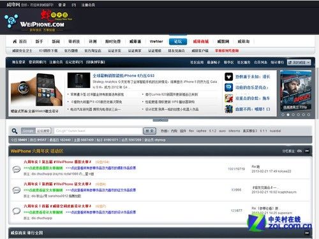Click the 搜索 search button

[150, 131]
